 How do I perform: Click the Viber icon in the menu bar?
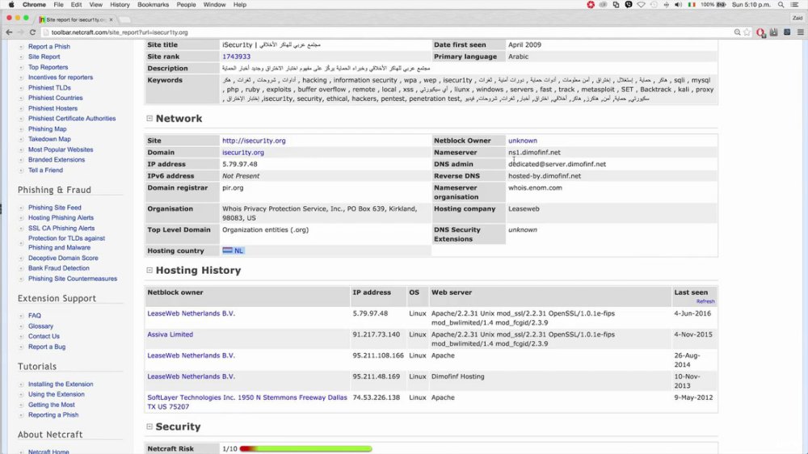click(628, 5)
